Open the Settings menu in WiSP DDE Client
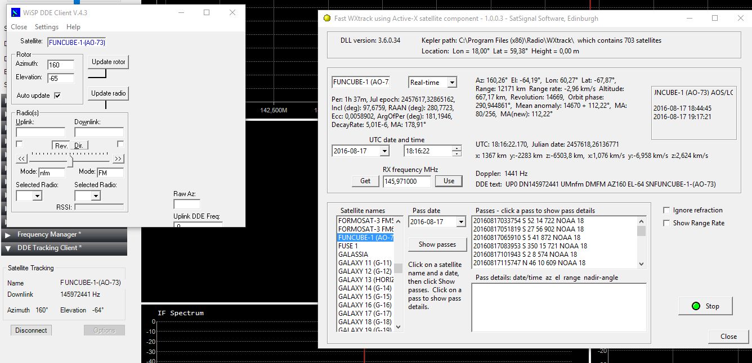Viewport: 752px width, 363px height. pyautogui.click(x=47, y=27)
